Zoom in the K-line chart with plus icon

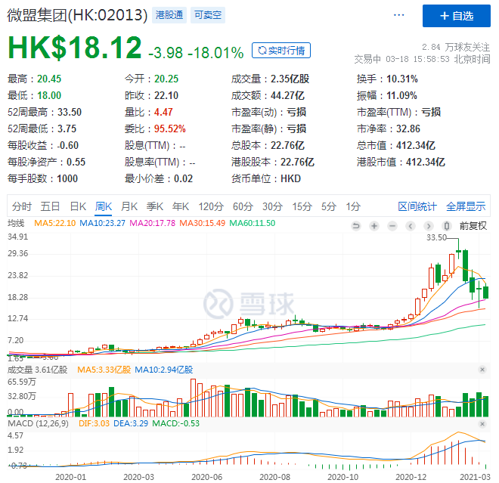point(374,226)
